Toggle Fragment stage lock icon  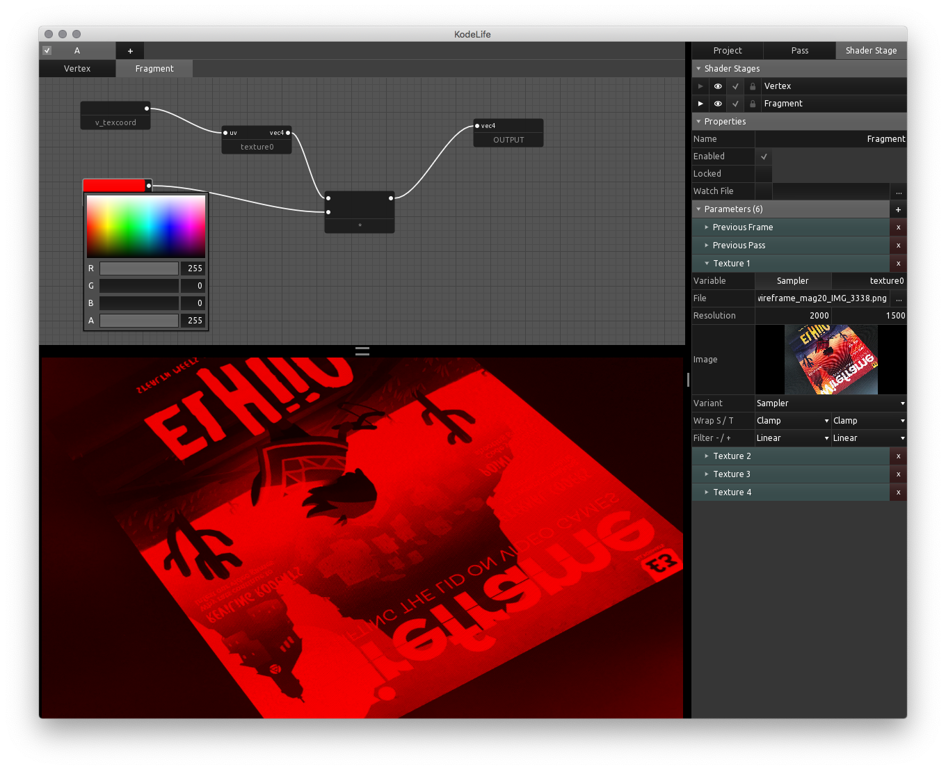point(753,104)
